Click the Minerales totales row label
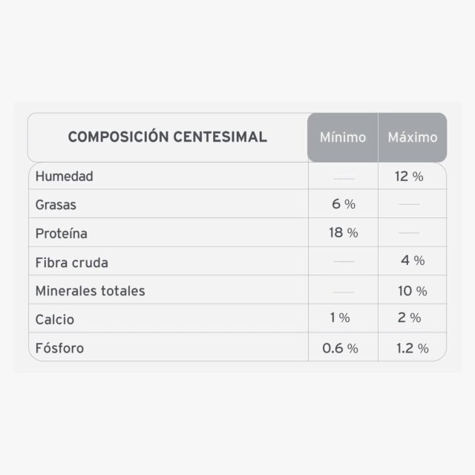 (x=91, y=291)
